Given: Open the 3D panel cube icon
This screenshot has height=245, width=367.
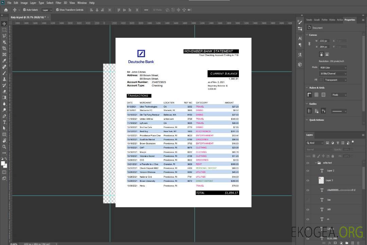Looking at the screenshot, I should 300,64.
